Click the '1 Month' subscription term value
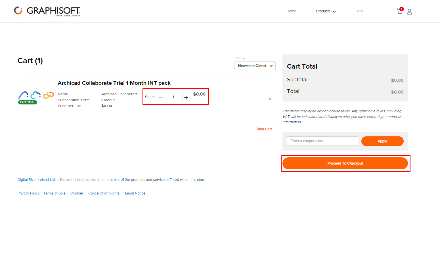Image resolution: width=440 pixels, height=258 pixels. [x=108, y=100]
